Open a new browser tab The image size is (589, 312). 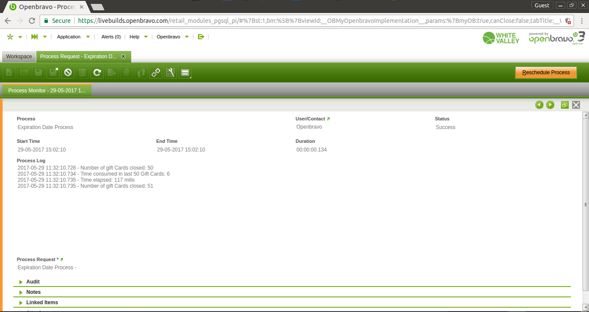point(98,7)
